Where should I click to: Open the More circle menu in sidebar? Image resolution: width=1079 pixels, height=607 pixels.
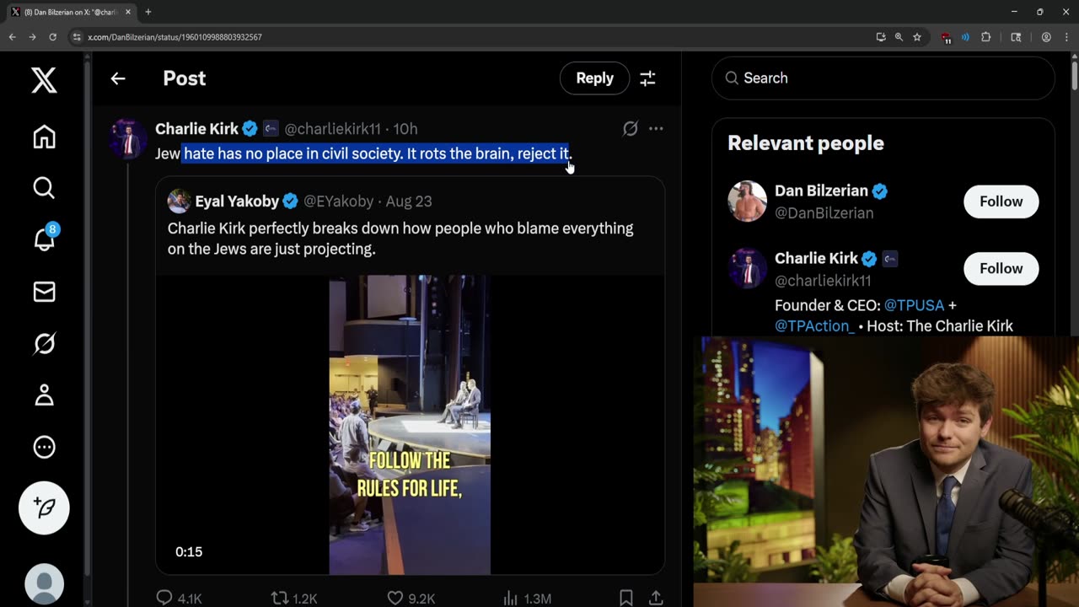pyautogui.click(x=44, y=447)
